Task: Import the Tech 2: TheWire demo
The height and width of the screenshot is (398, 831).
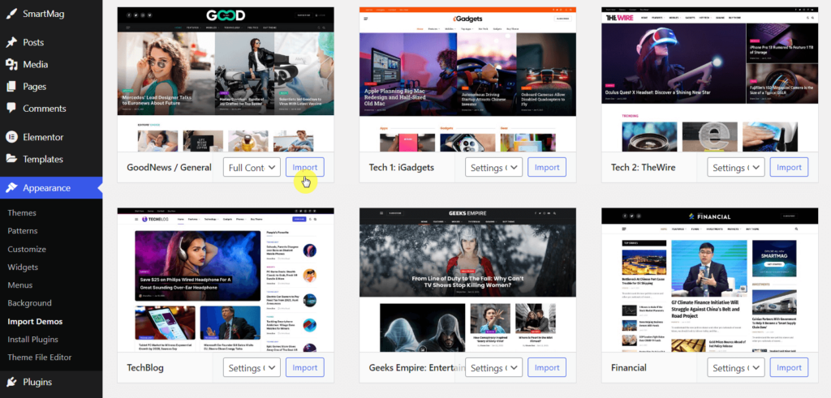Action: click(789, 167)
